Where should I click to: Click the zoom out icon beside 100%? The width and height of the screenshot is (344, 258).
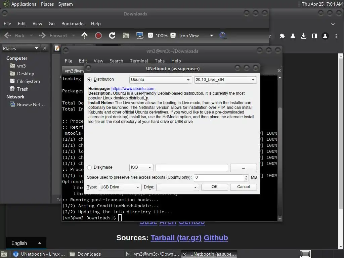pyautogui.click(x=150, y=35)
